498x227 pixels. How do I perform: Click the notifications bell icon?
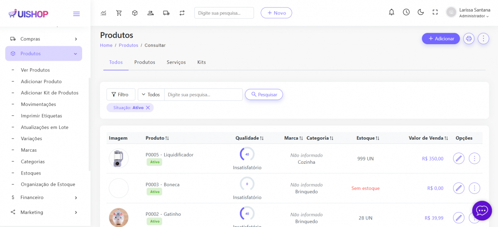click(391, 12)
